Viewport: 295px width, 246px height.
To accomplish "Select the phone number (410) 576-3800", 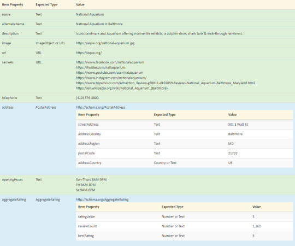I will click(x=87, y=98).
